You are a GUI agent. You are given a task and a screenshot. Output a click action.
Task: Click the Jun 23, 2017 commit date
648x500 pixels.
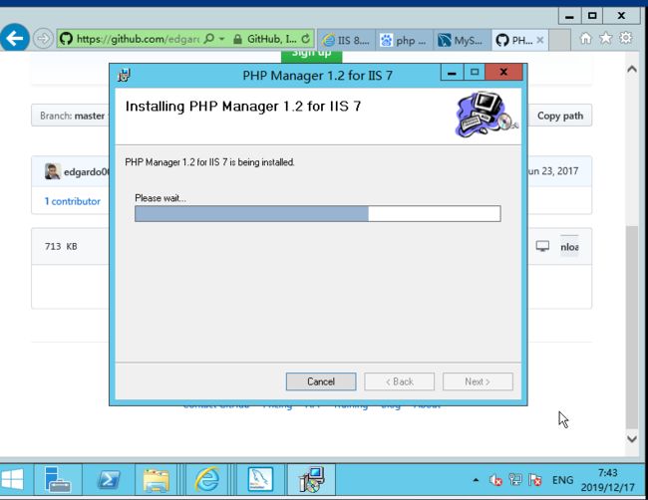point(553,171)
